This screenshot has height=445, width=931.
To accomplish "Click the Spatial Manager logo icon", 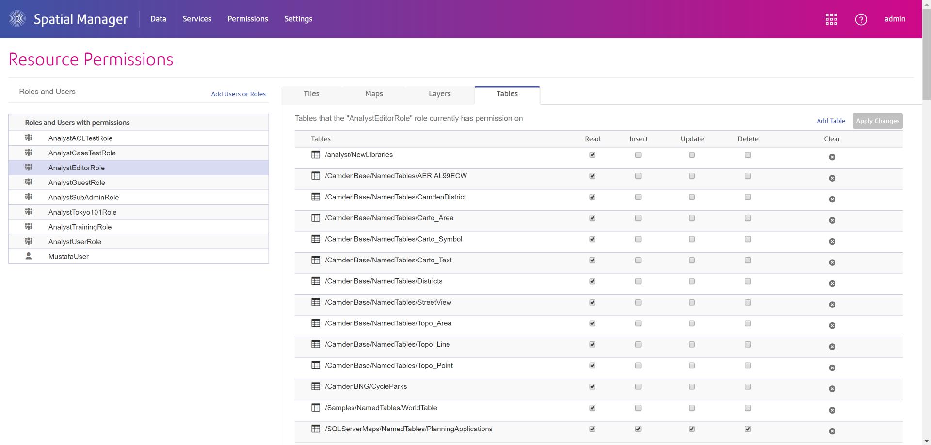I will (17, 18).
